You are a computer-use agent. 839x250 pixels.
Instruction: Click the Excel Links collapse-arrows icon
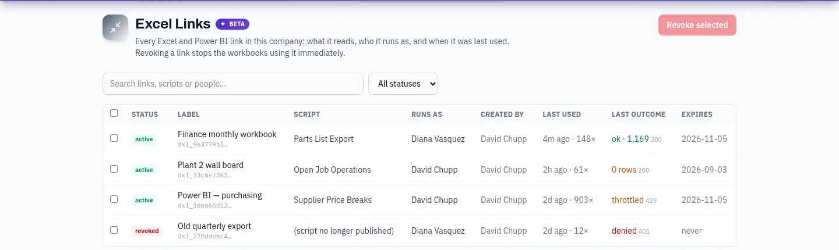click(115, 27)
